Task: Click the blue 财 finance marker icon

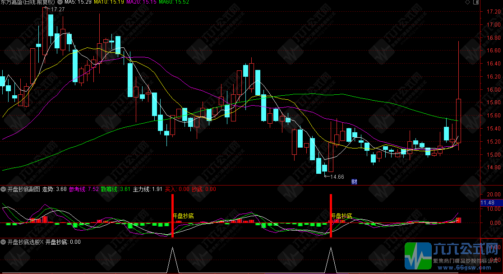Action: [x=354, y=182]
